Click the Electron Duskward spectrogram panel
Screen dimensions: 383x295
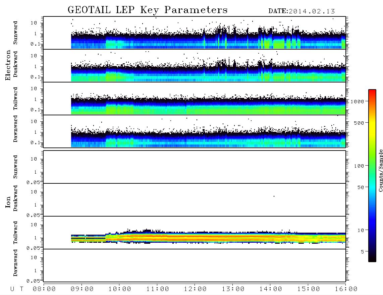coord(195,65)
